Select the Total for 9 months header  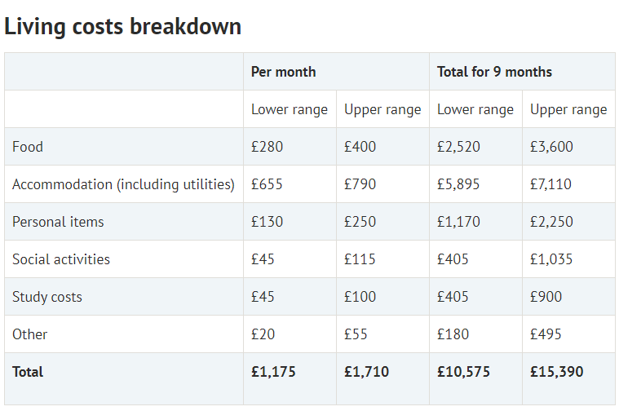point(494,72)
